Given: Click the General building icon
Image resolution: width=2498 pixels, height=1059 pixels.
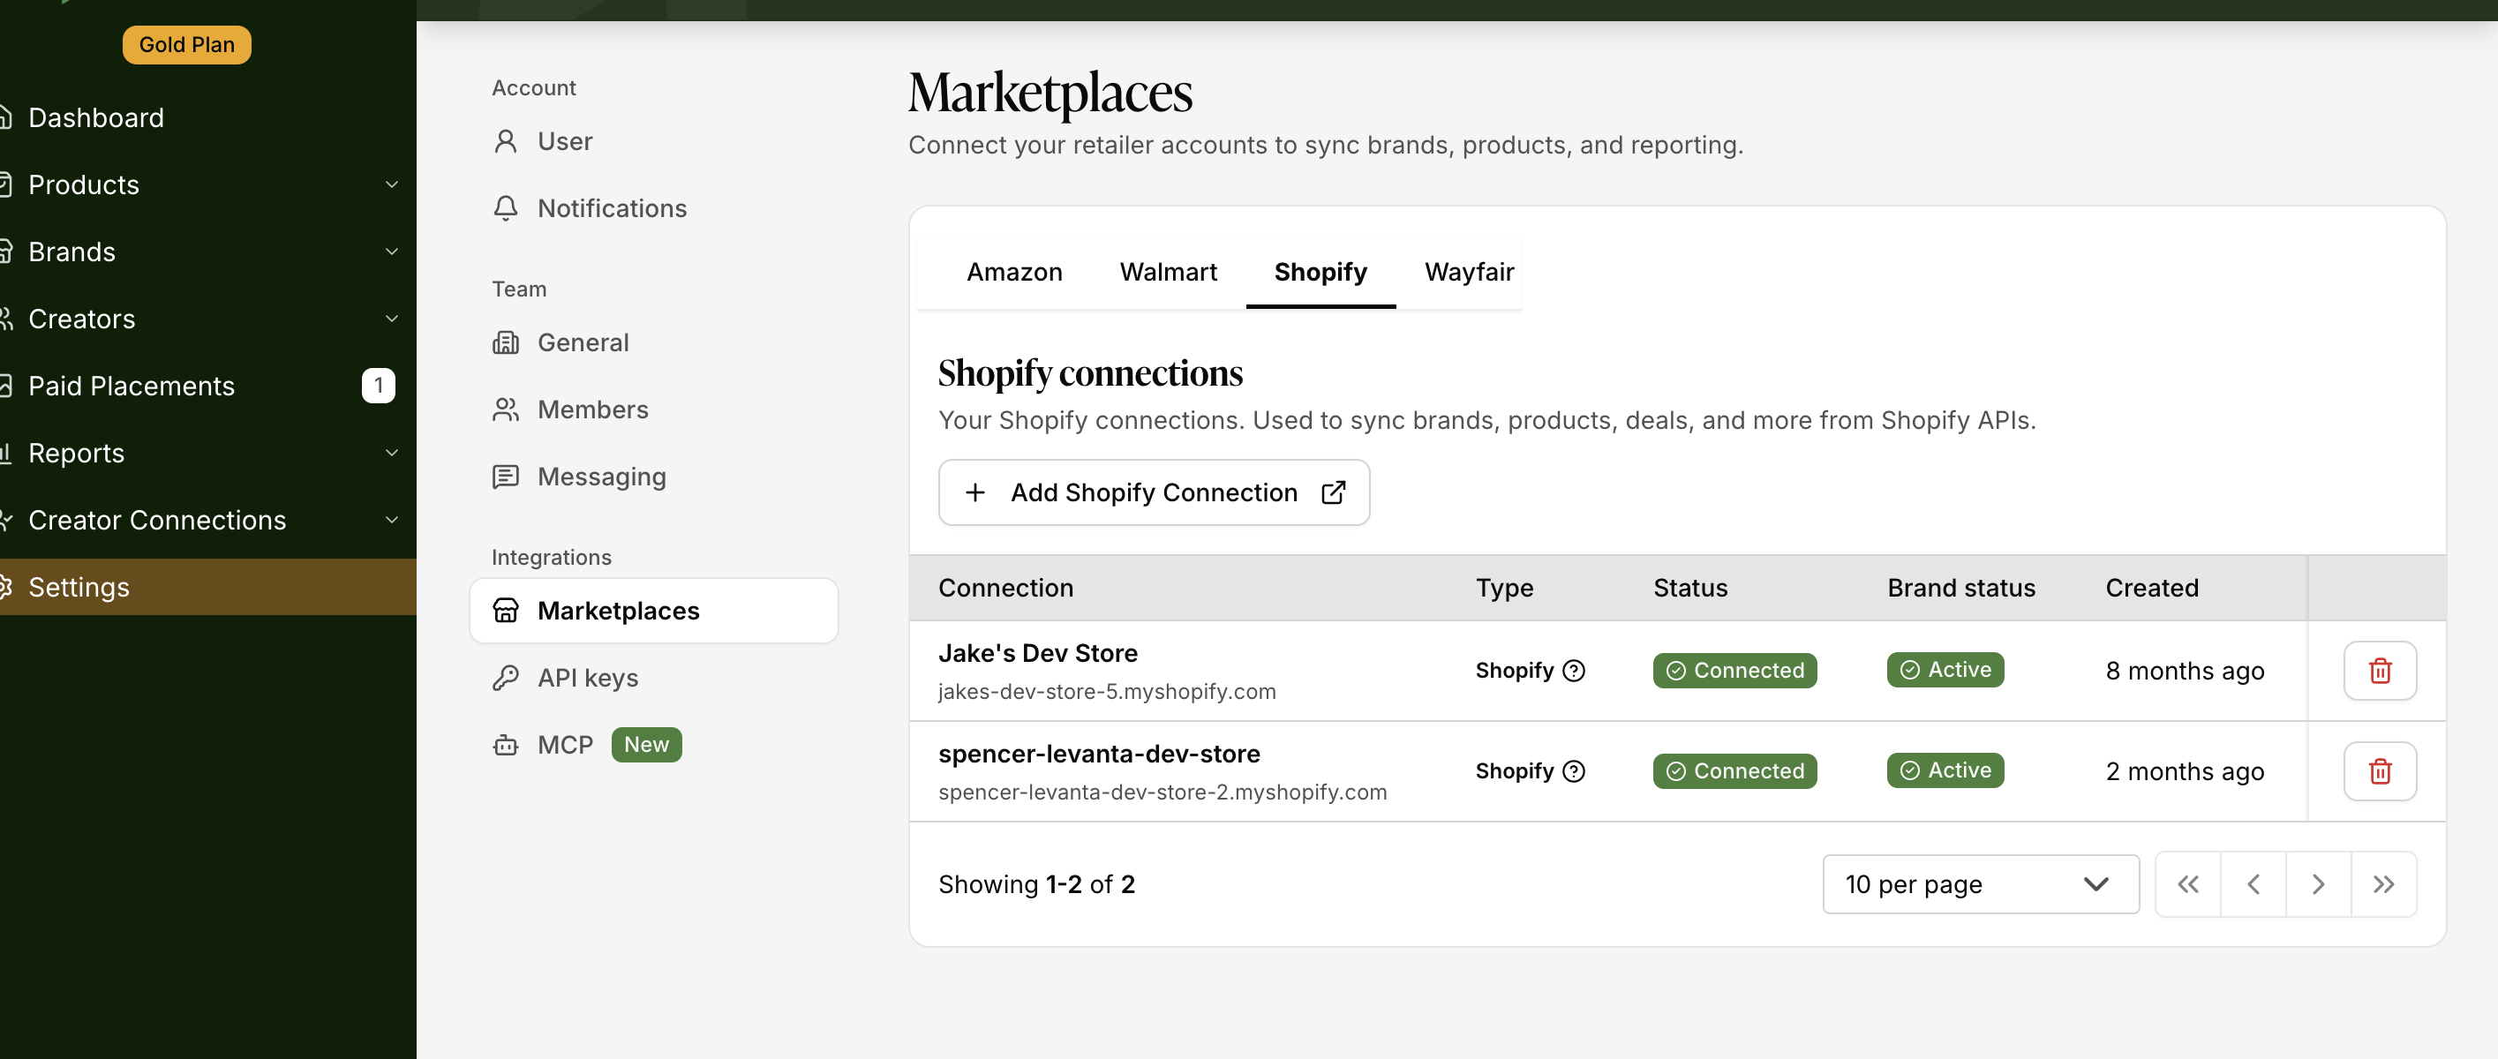Looking at the screenshot, I should pyautogui.click(x=505, y=342).
